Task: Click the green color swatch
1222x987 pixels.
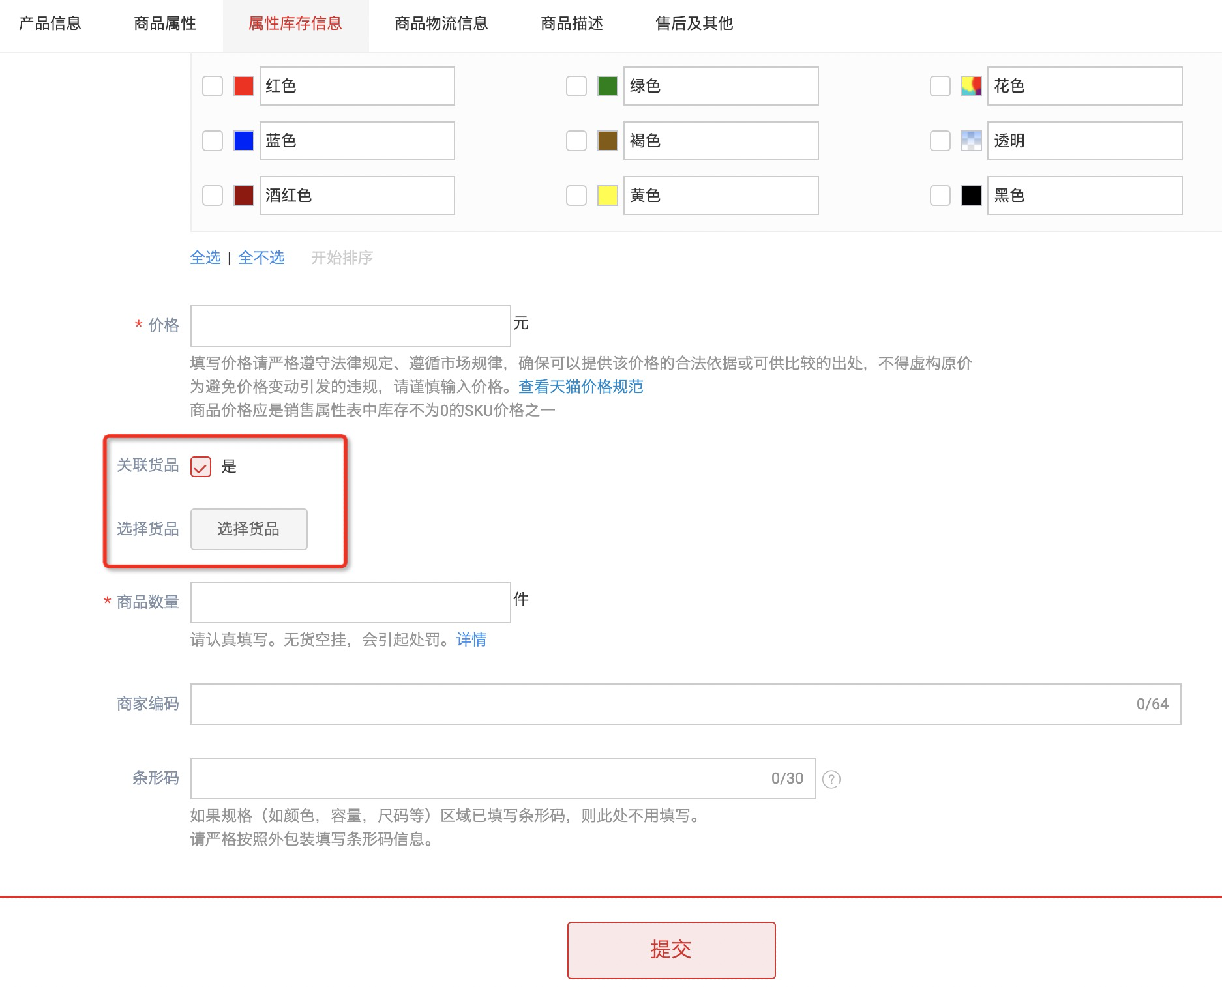Action: 608,86
